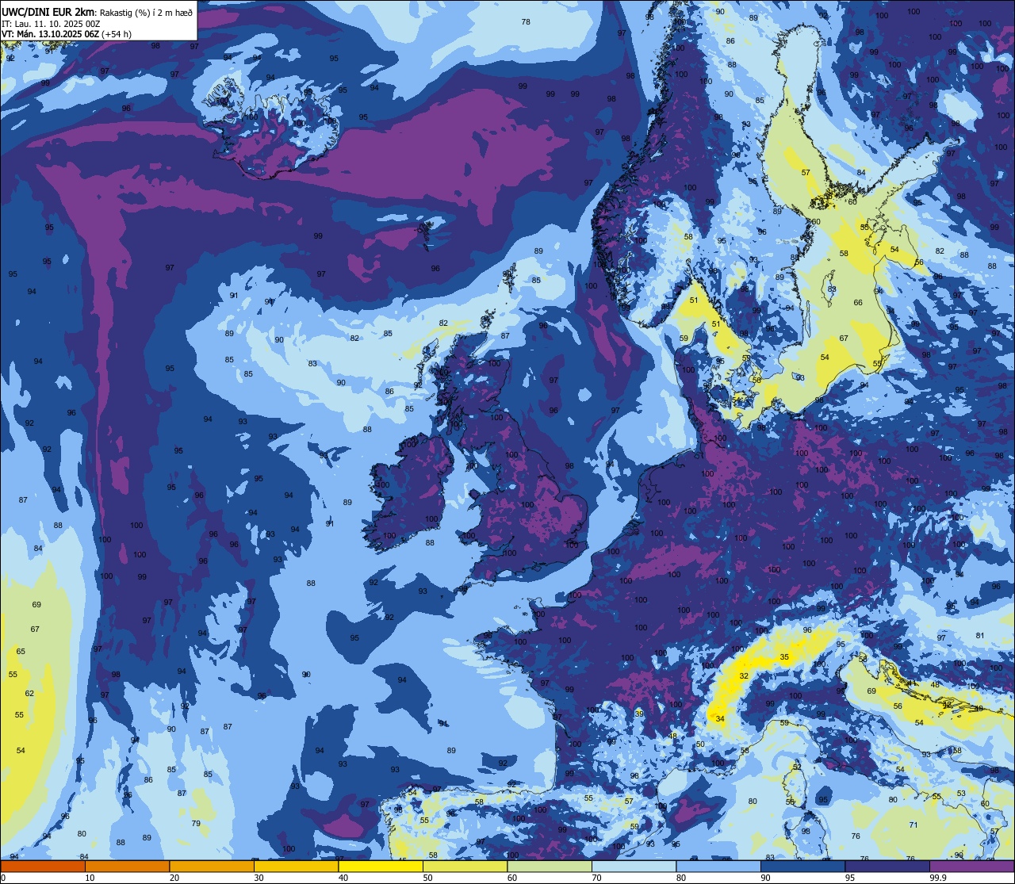Viewport: 1015px width, 884px height.
Task: Click the map value '66' over the Baltic
Action: click(858, 303)
